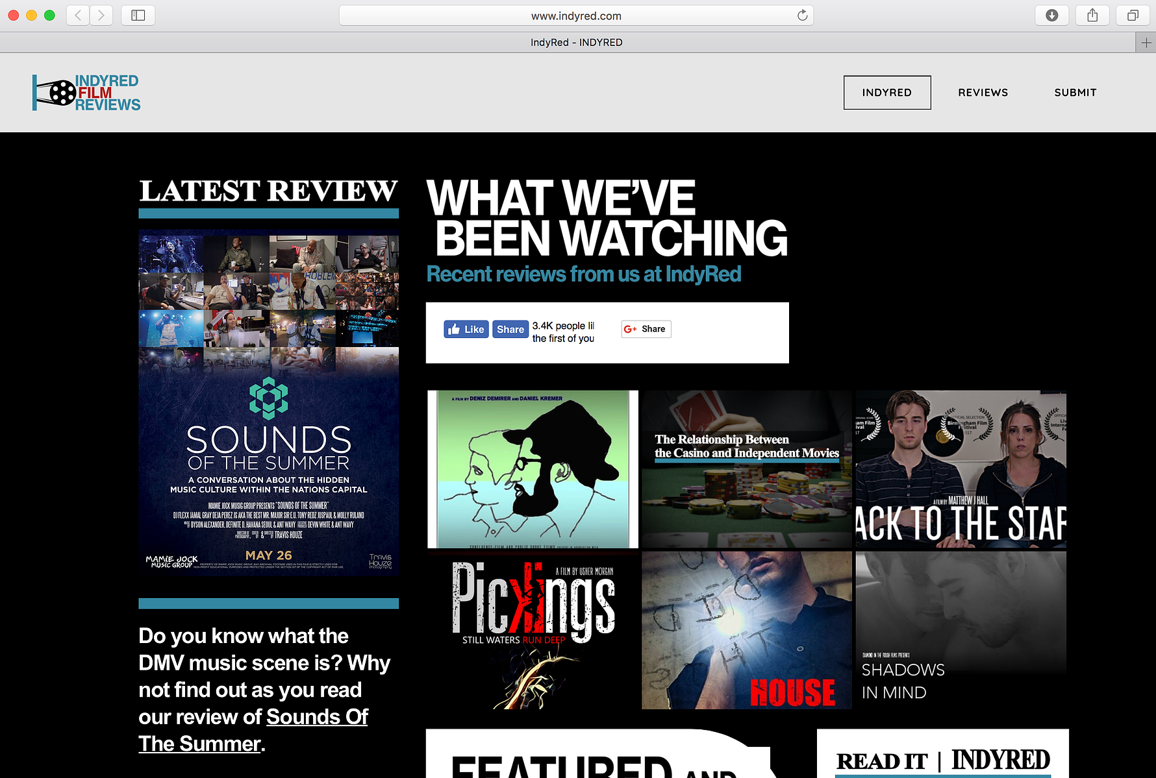Open the Safari downloads icon
Screen dimensions: 1156x778
[x=1052, y=15]
